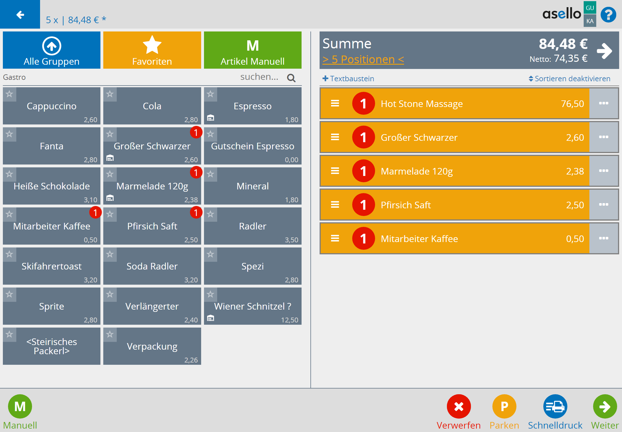Click the drag handle of Hot Stone Massage
622x432 pixels.
click(x=335, y=103)
